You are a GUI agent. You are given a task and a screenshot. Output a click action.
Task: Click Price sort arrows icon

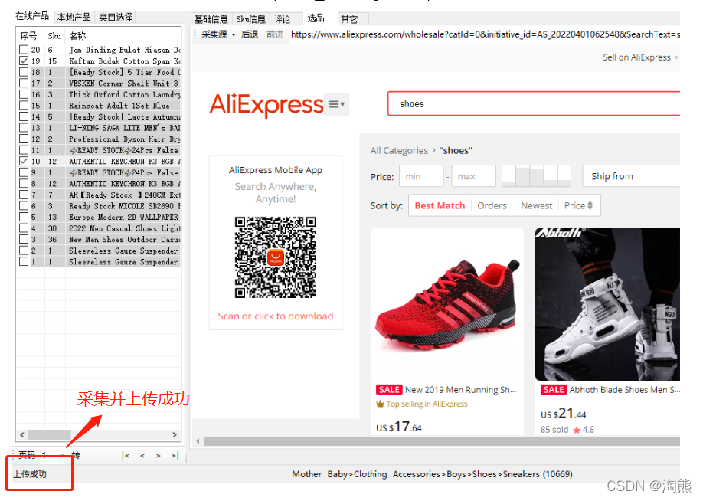pyautogui.click(x=590, y=205)
